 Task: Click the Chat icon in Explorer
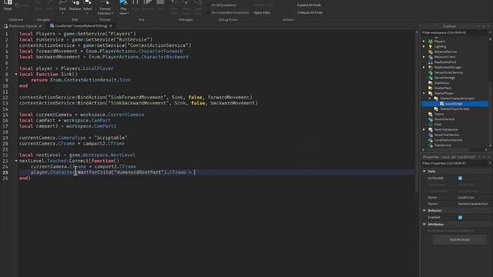[x=431, y=125]
